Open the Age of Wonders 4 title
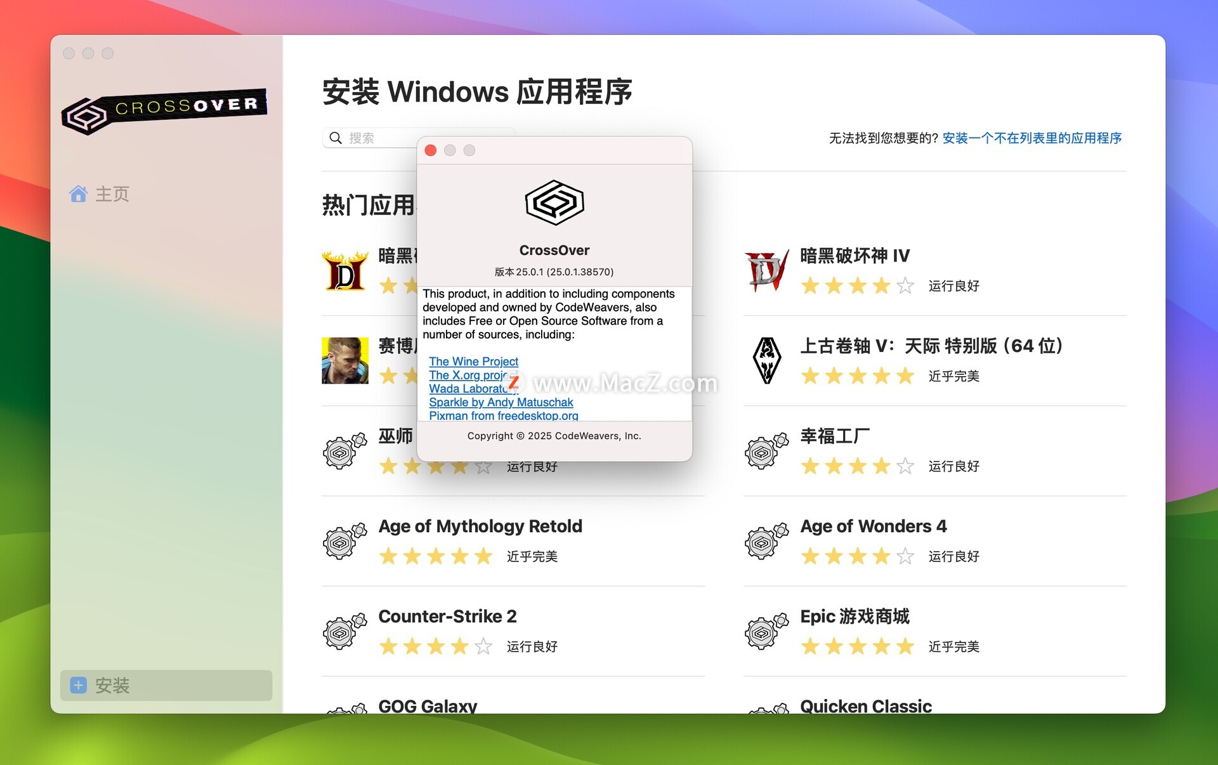The width and height of the screenshot is (1218, 765). click(x=873, y=526)
